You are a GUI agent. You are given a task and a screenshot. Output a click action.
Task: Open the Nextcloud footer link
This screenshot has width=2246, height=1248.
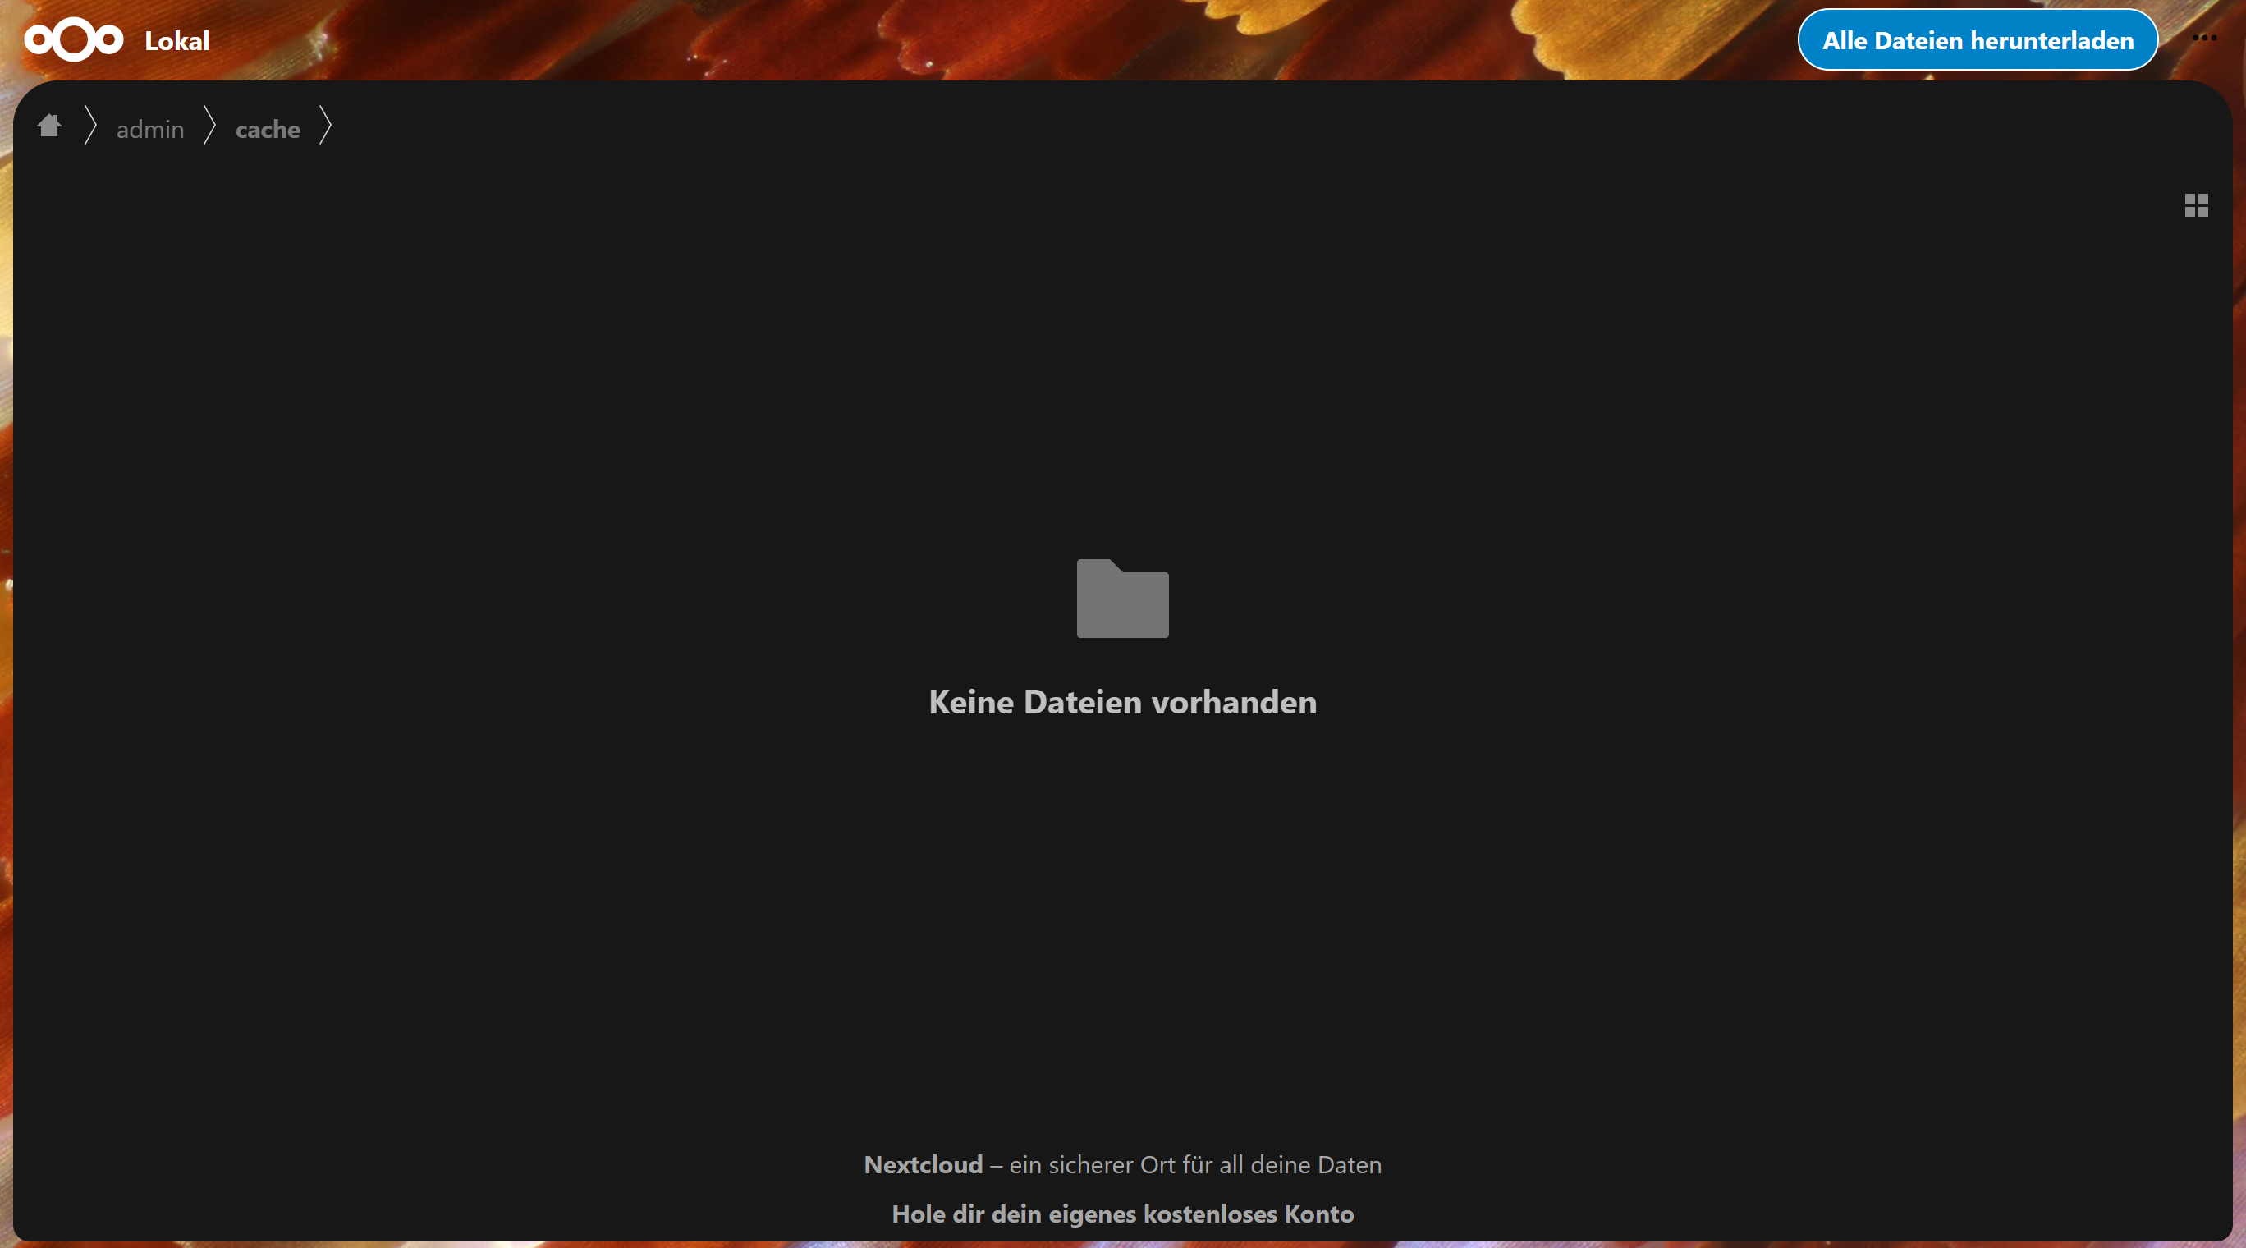pyautogui.click(x=923, y=1164)
